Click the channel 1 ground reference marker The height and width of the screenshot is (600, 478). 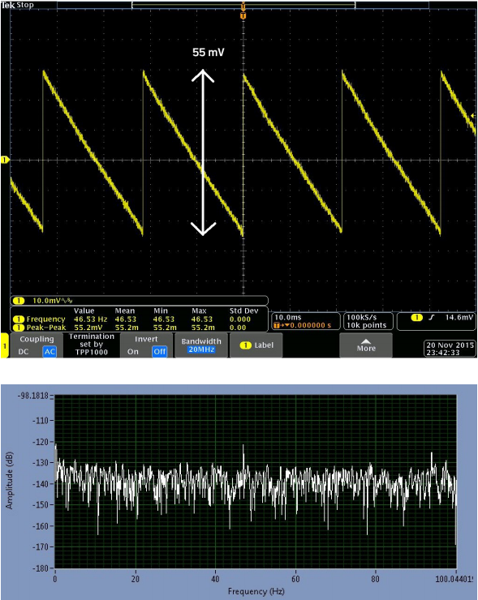tap(5, 160)
